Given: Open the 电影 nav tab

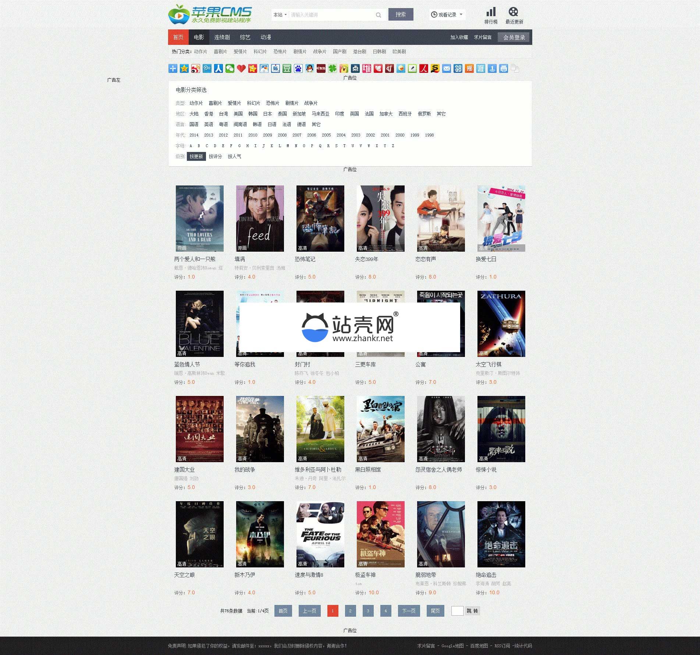Looking at the screenshot, I should point(199,37).
